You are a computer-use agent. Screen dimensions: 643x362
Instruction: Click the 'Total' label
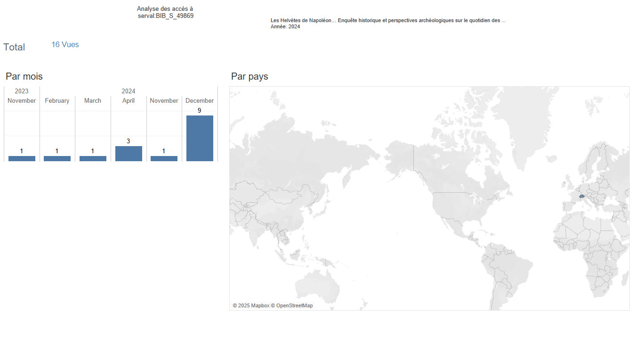(14, 47)
